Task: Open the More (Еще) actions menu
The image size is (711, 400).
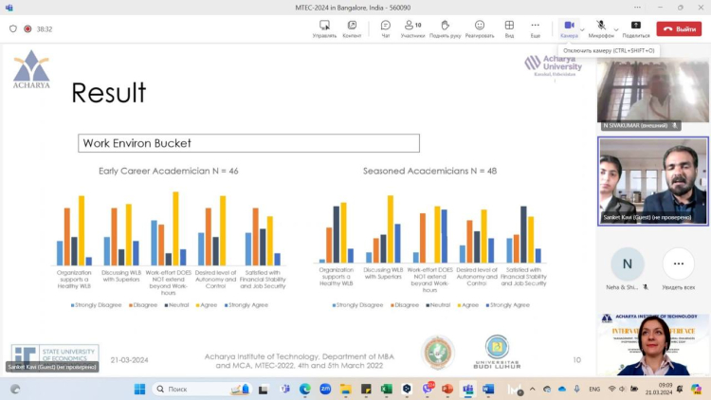Action: point(536,27)
